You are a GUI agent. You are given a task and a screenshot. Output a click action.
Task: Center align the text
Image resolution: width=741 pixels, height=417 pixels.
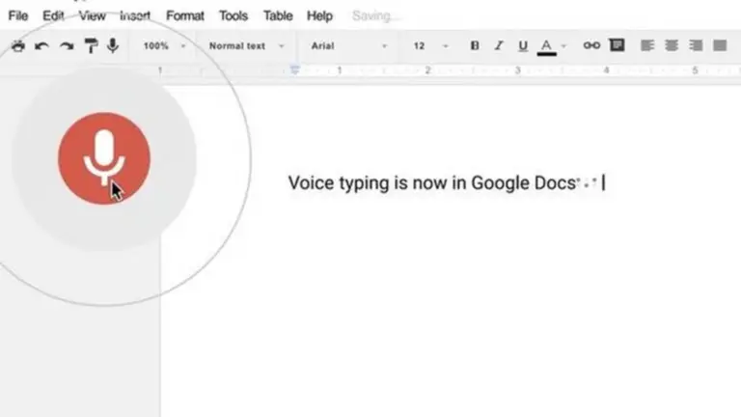(x=672, y=45)
